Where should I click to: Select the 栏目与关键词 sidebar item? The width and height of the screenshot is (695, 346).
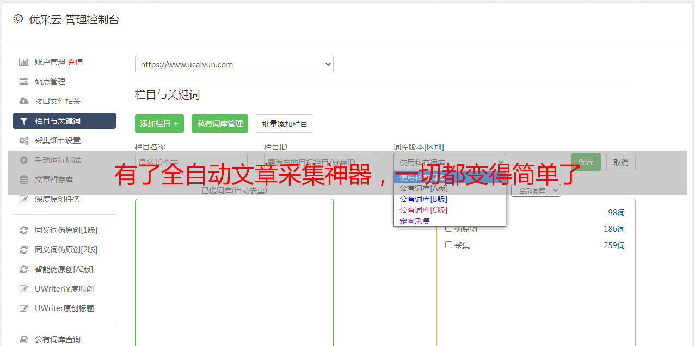coord(64,121)
